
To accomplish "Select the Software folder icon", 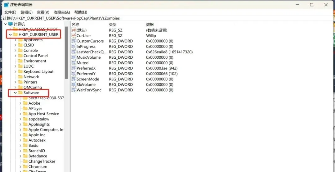I will pyautogui.click(x=20, y=93).
